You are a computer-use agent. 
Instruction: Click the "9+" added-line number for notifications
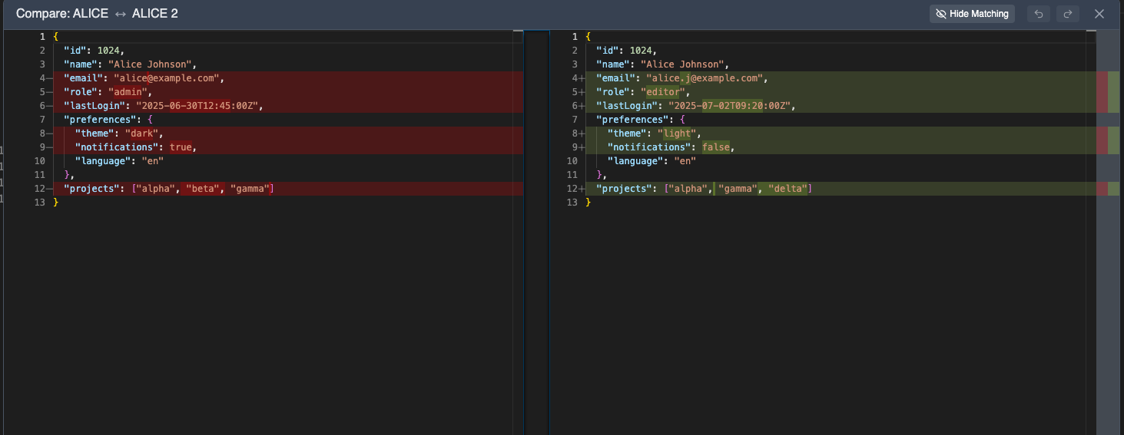578,147
